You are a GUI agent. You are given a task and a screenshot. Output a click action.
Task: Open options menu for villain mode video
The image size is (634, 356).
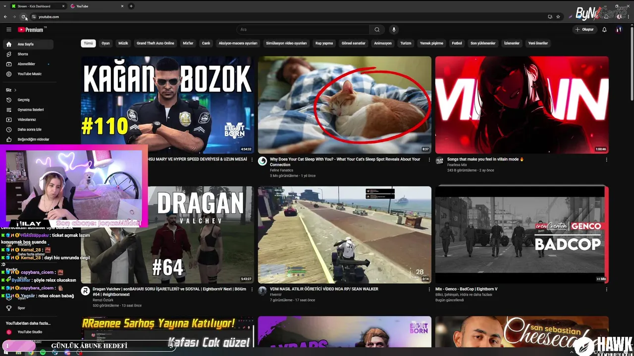[x=606, y=160]
